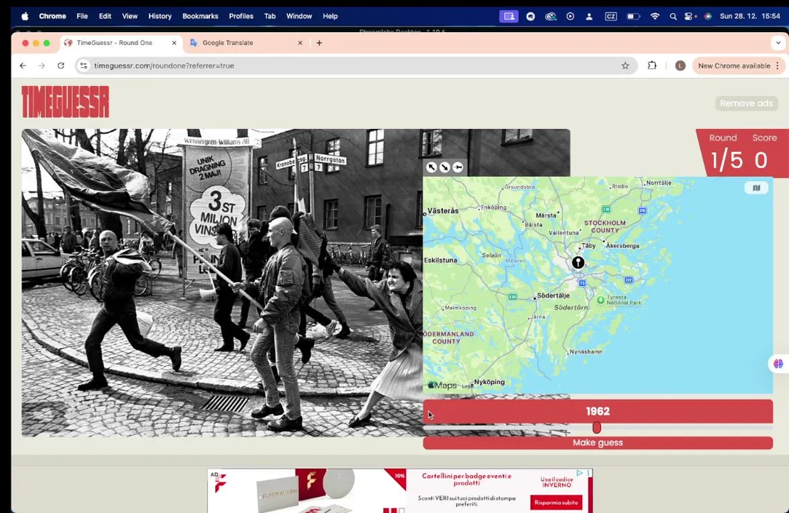
Task: Click Norrtälje label on the map
Action: click(659, 182)
